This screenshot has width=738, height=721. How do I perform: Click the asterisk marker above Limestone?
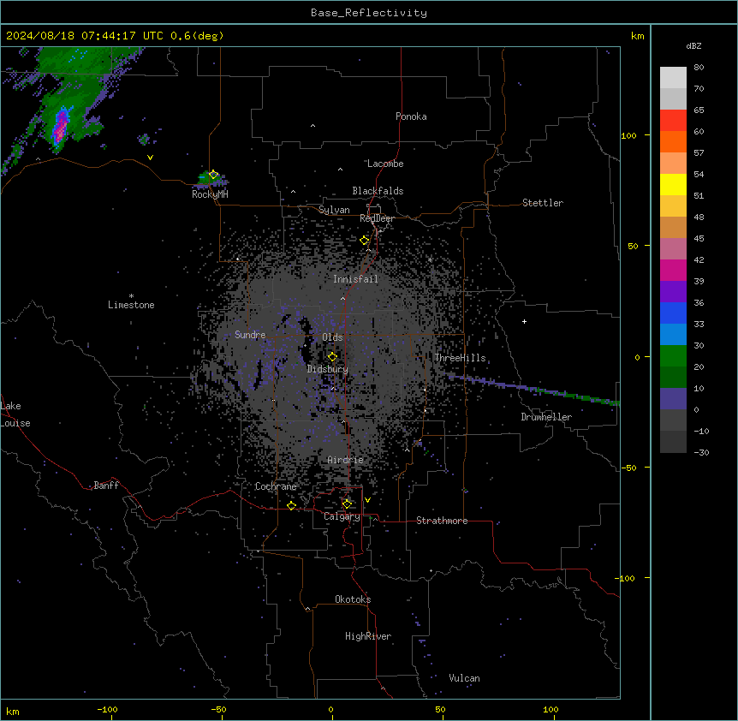pyautogui.click(x=131, y=296)
